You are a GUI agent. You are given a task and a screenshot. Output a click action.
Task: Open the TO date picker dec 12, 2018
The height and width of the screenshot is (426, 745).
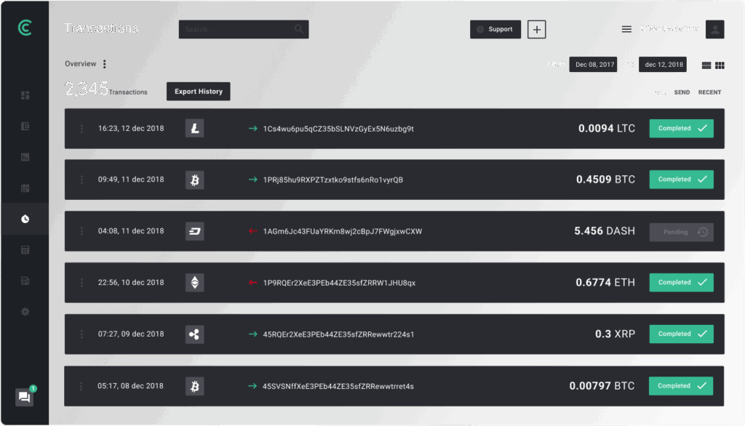663,65
